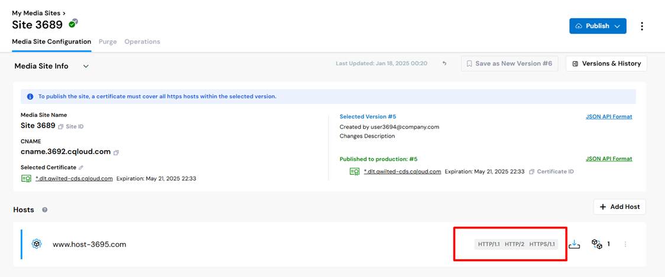Click Save as New Version #6

(510, 64)
